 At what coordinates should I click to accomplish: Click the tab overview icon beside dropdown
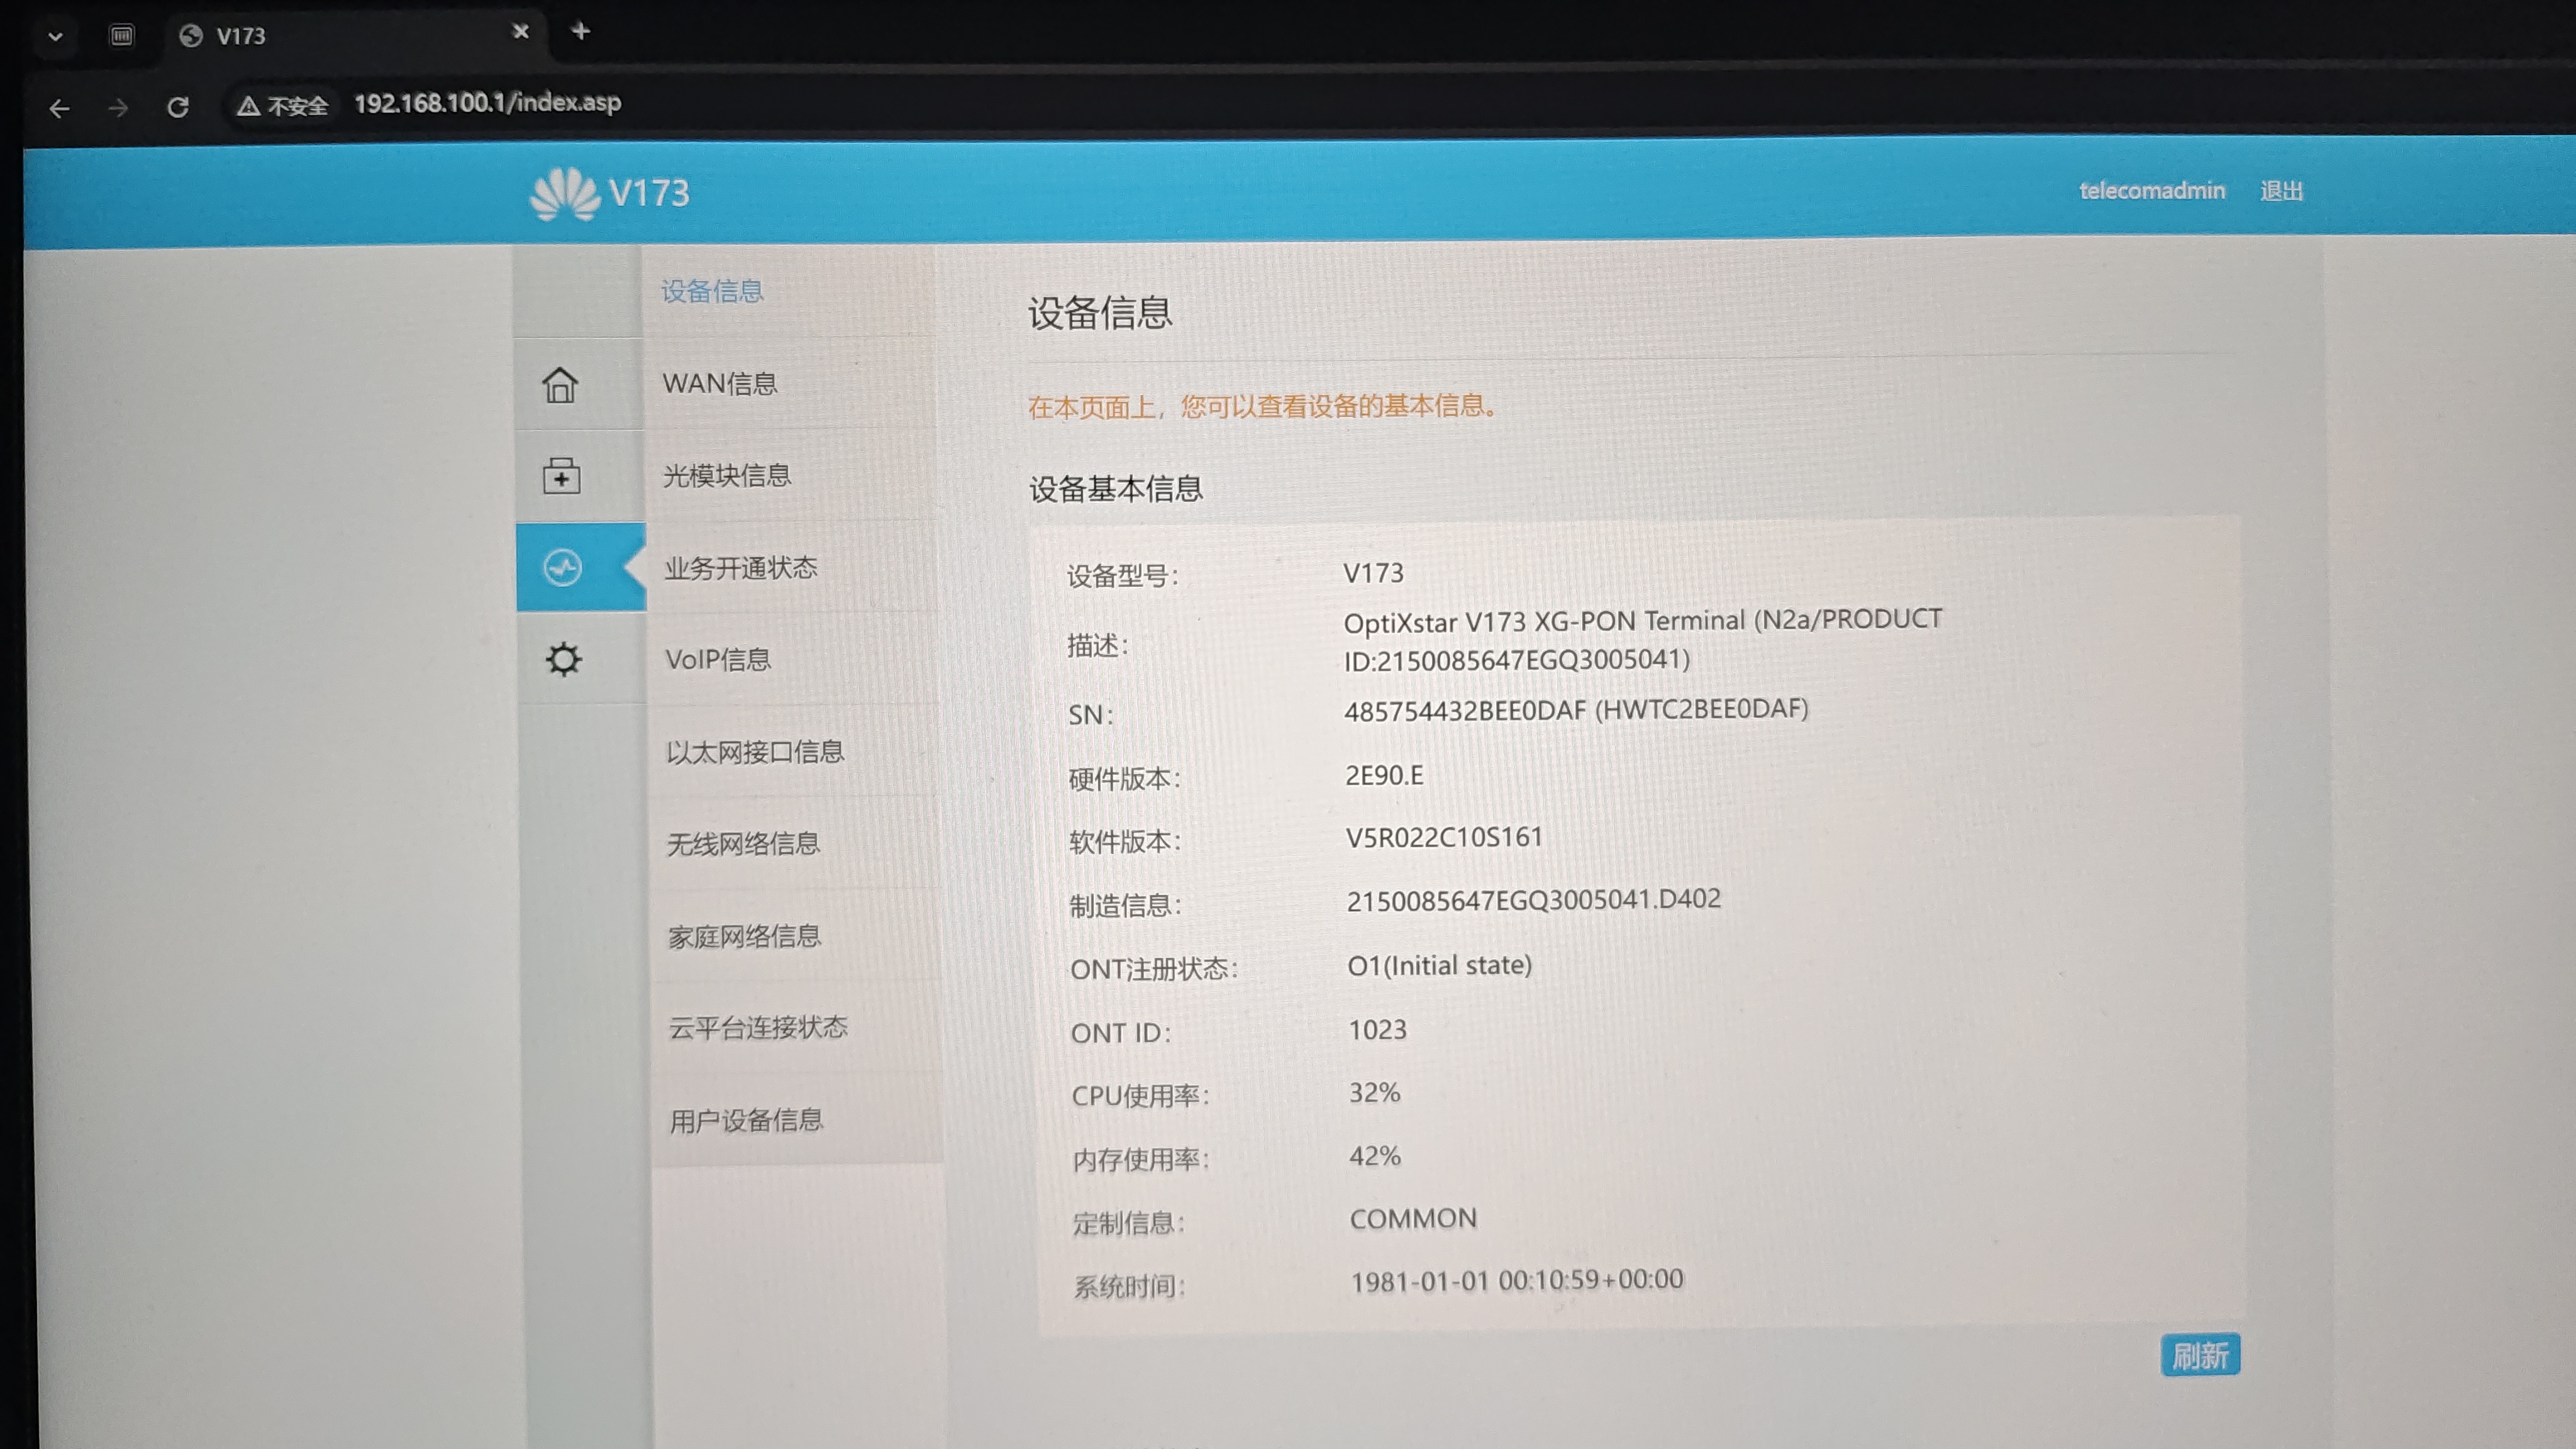[122, 36]
